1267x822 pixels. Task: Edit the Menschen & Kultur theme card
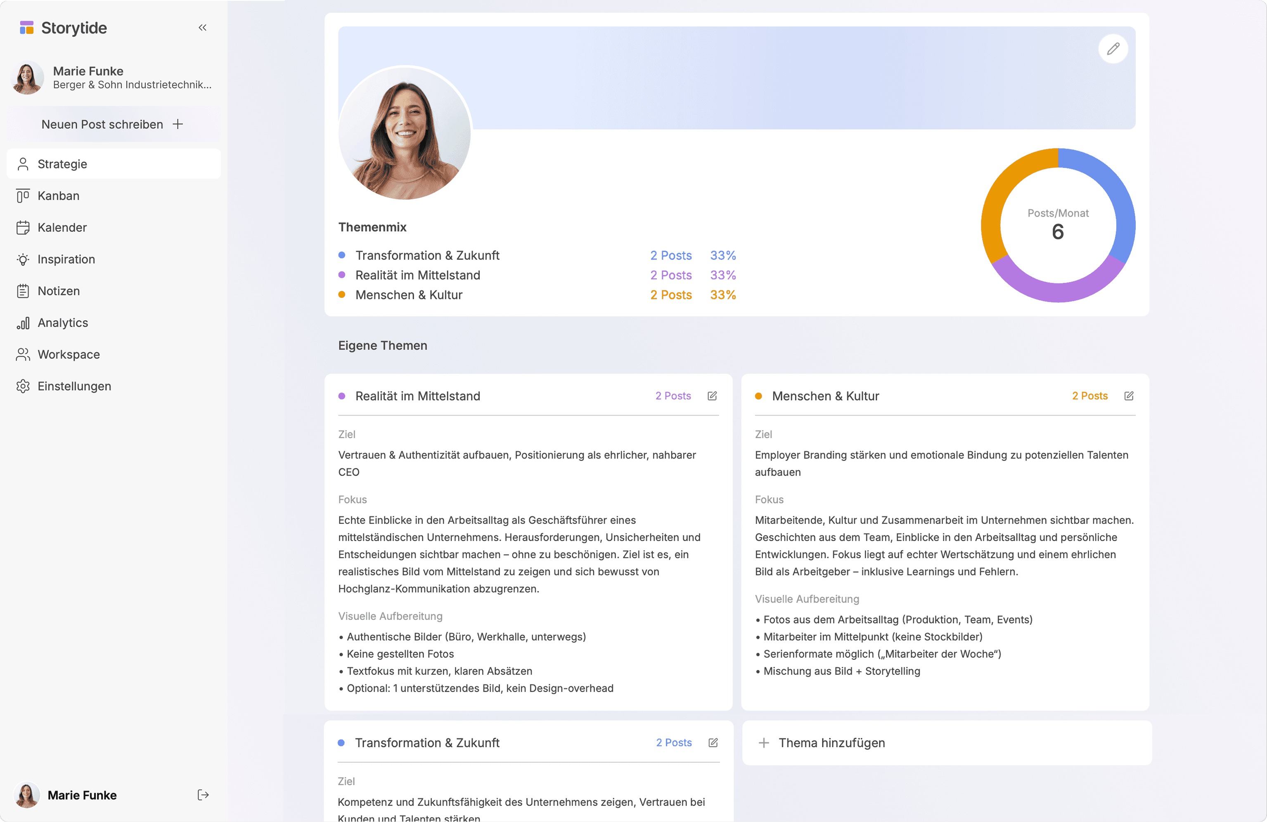point(1129,396)
